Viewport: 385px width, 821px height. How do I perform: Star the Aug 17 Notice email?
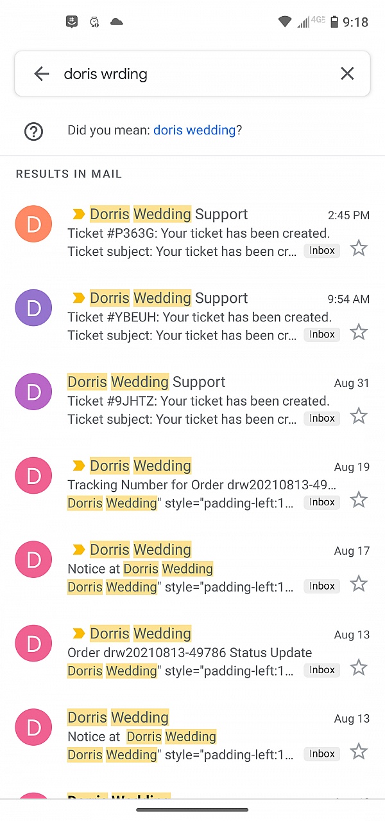coord(359,584)
